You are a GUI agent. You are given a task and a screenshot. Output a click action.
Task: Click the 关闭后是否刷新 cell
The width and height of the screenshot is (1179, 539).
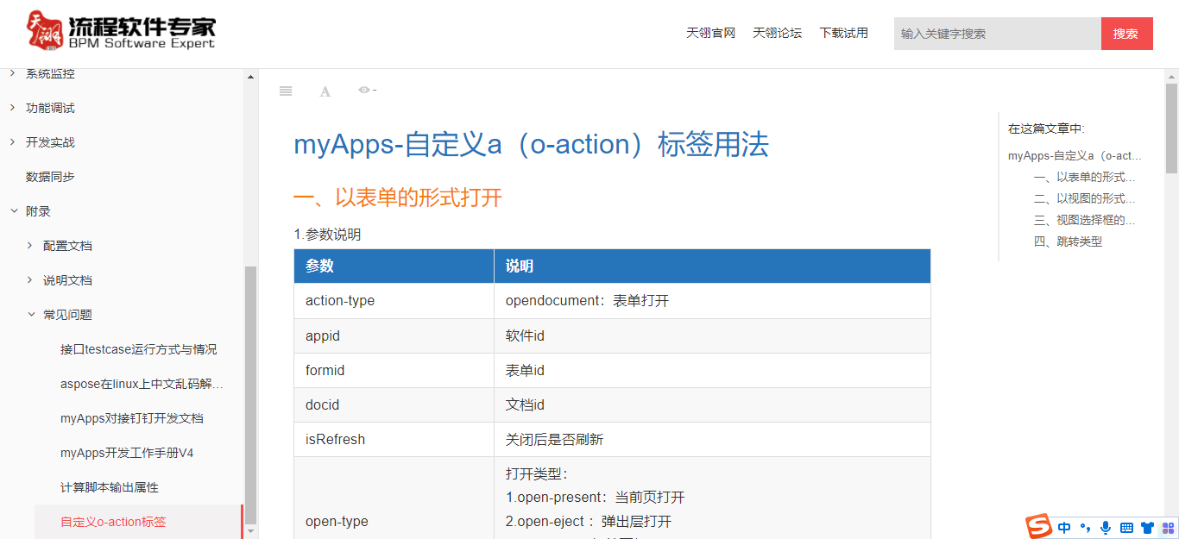pyautogui.click(x=712, y=439)
